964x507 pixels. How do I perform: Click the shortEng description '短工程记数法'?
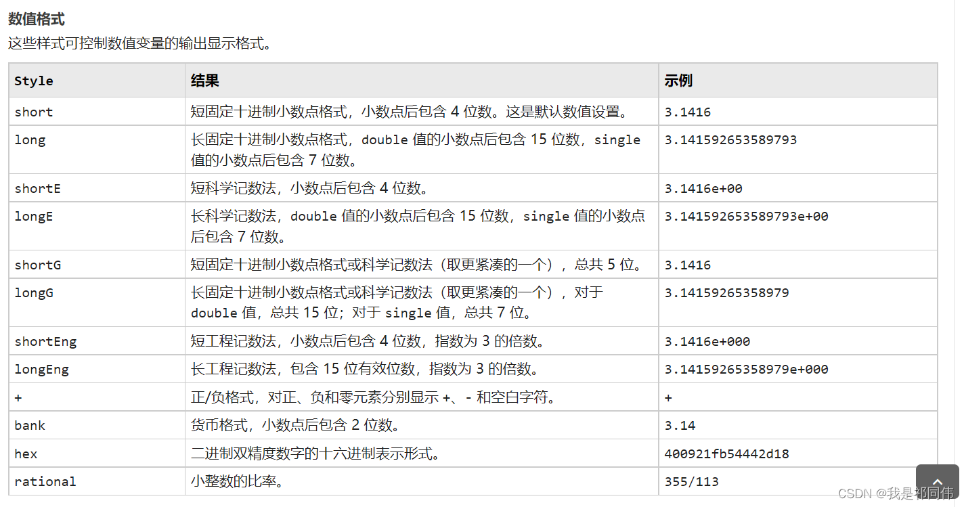click(x=235, y=341)
